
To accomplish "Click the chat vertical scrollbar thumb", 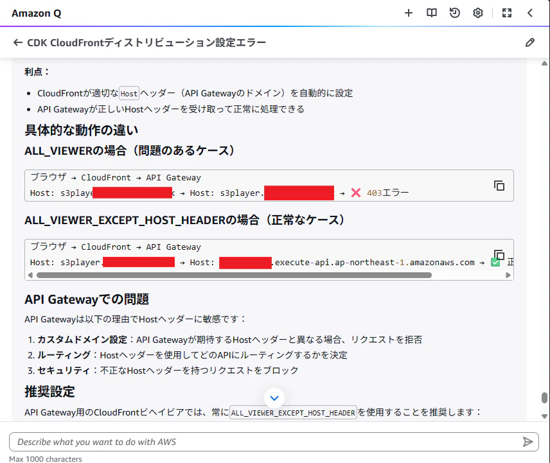I will (544, 397).
